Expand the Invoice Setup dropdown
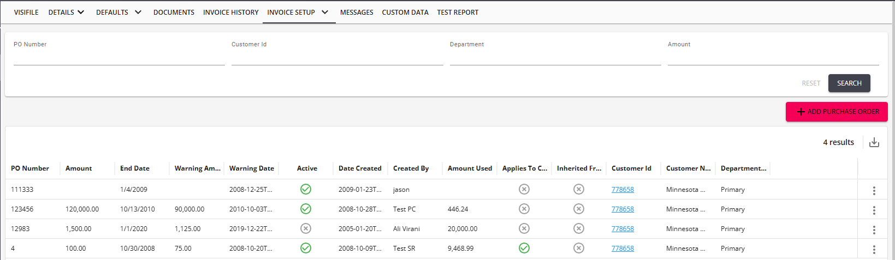895x260 pixels. tap(298, 12)
